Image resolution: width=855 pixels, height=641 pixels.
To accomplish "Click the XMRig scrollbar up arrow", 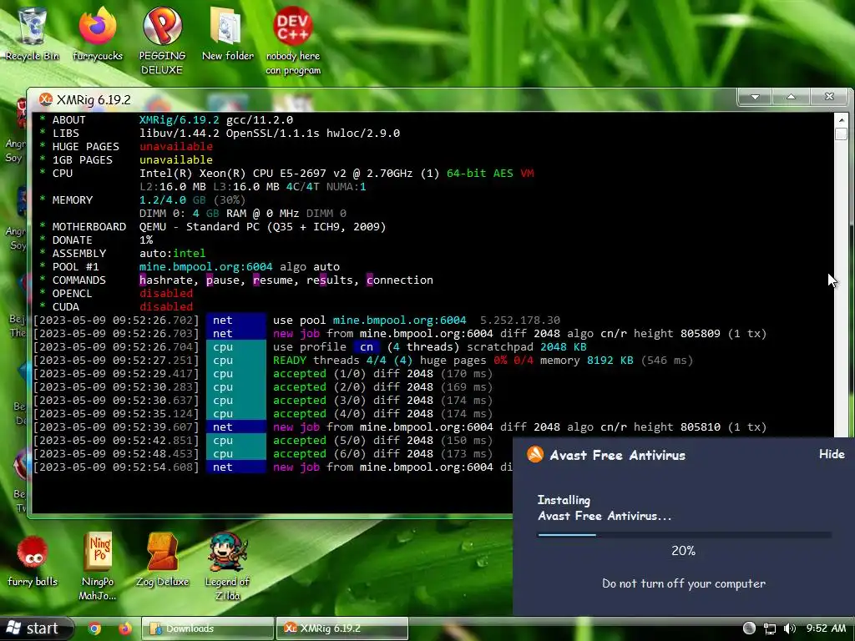I will (841, 120).
